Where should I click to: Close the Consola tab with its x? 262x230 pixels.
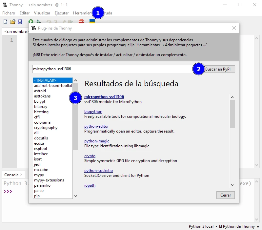click(21, 175)
